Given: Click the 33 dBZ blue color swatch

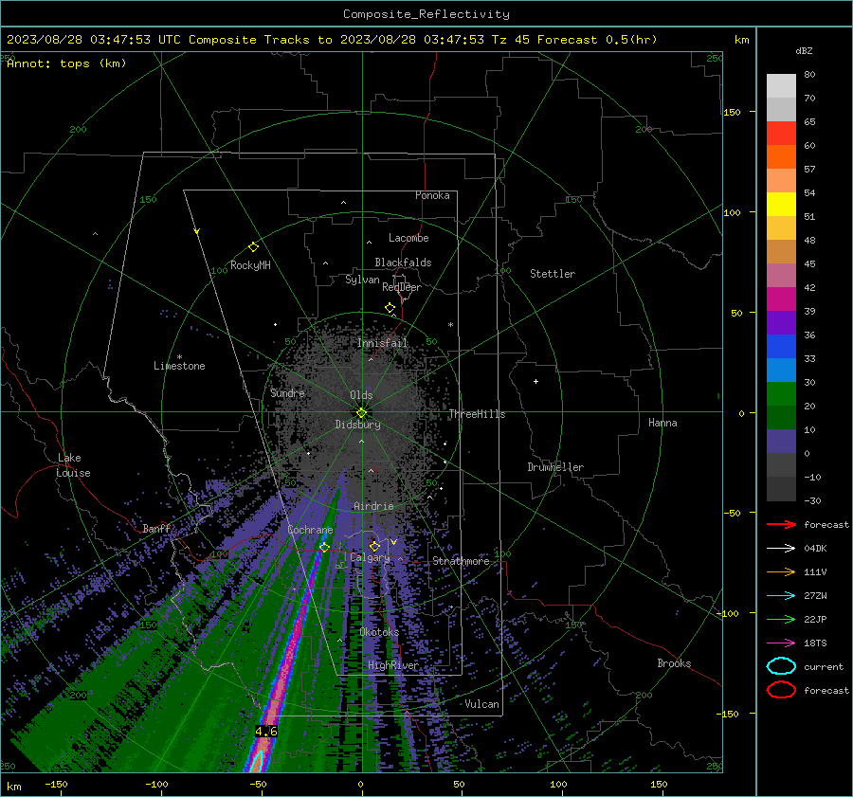Looking at the screenshot, I should (x=781, y=347).
